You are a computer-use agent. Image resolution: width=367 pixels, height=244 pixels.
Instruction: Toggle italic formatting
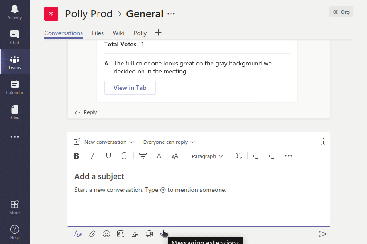(93, 156)
